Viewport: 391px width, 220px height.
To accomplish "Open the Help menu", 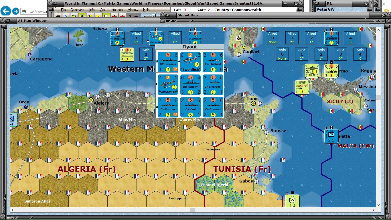I will point(146,10).
